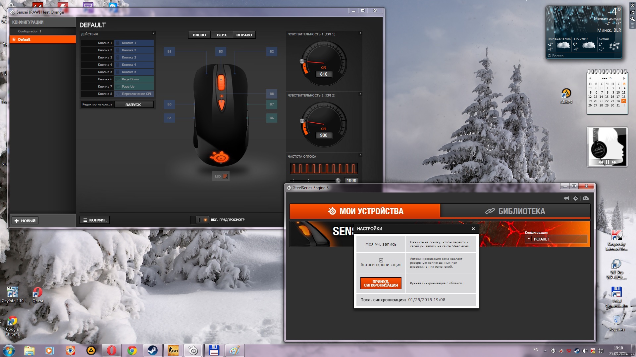
Task: Show hidden tray icons arrow
Action: click(545, 351)
